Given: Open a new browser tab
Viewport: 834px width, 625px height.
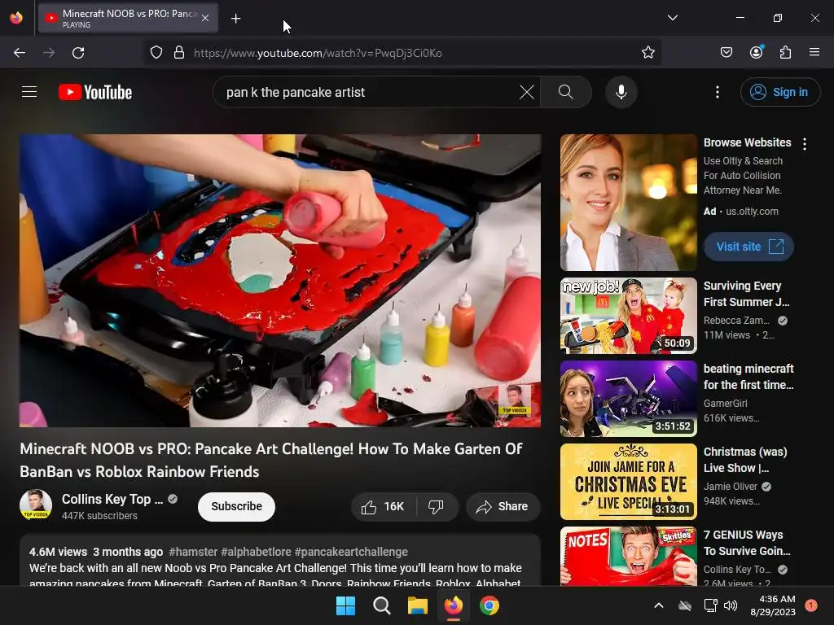Looking at the screenshot, I should pyautogui.click(x=235, y=19).
